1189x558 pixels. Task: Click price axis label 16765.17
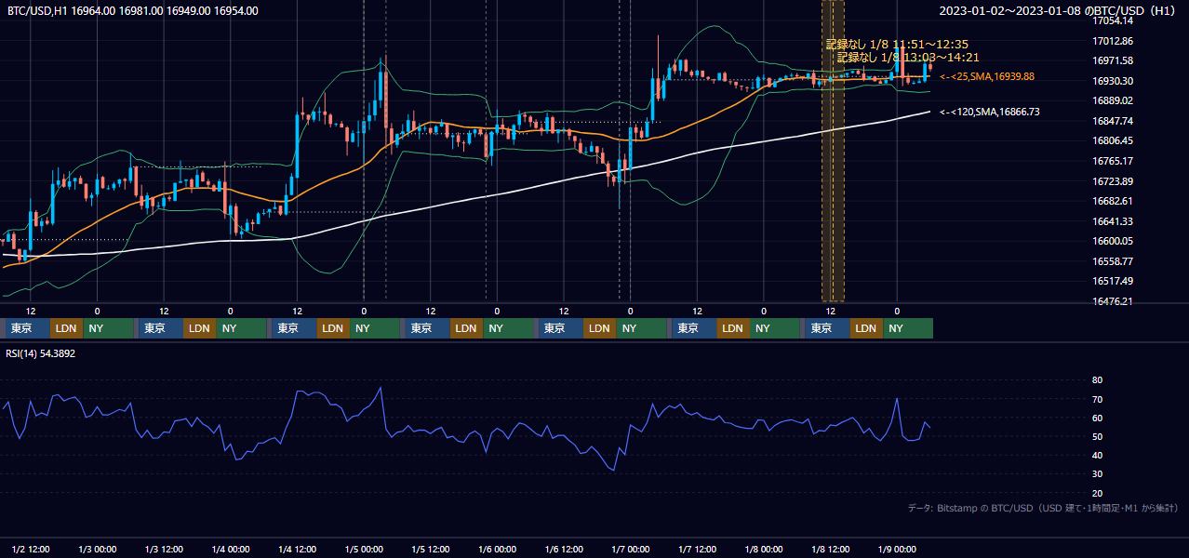coord(1112,161)
